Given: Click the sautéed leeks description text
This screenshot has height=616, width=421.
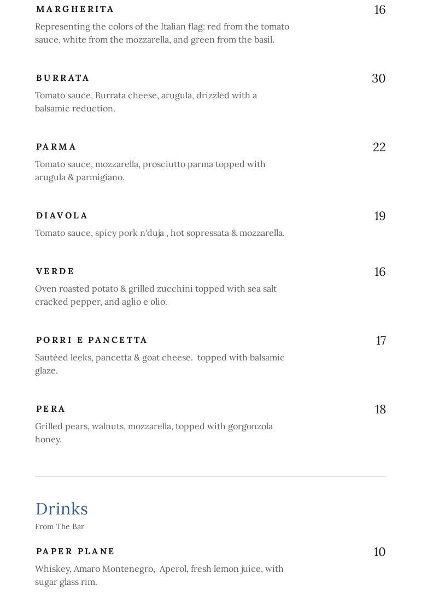Looking at the screenshot, I should pos(160,364).
